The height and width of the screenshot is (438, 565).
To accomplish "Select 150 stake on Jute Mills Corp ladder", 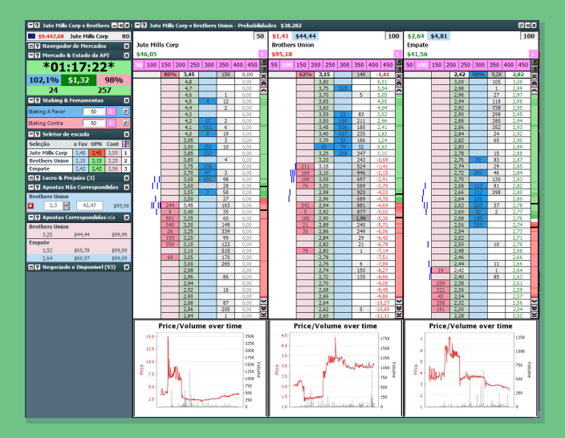I will pyautogui.click(x=166, y=65).
